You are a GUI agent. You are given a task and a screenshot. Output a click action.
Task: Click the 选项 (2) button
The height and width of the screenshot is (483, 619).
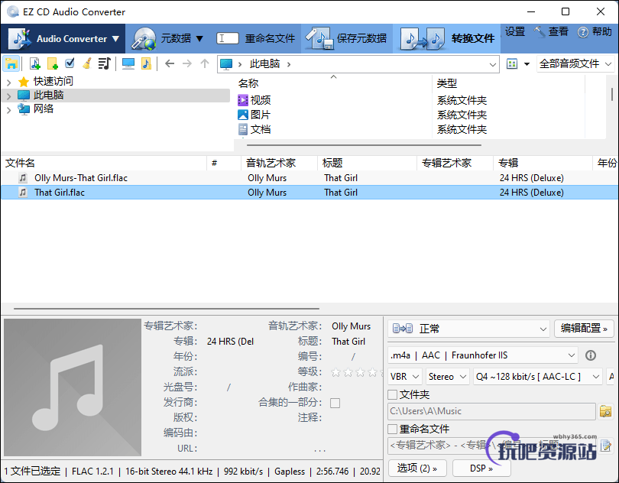click(x=417, y=468)
